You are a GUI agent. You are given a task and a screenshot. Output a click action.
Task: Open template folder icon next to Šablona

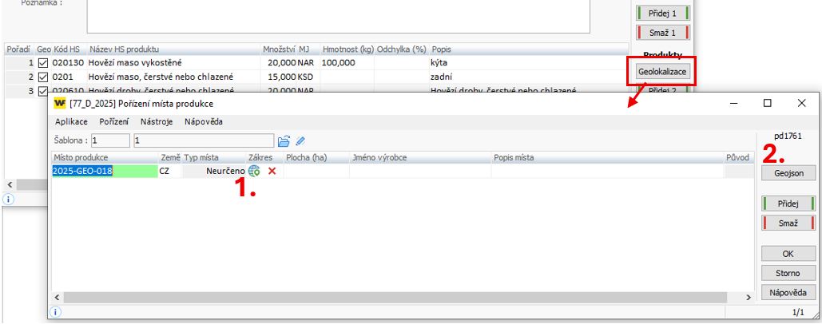283,141
